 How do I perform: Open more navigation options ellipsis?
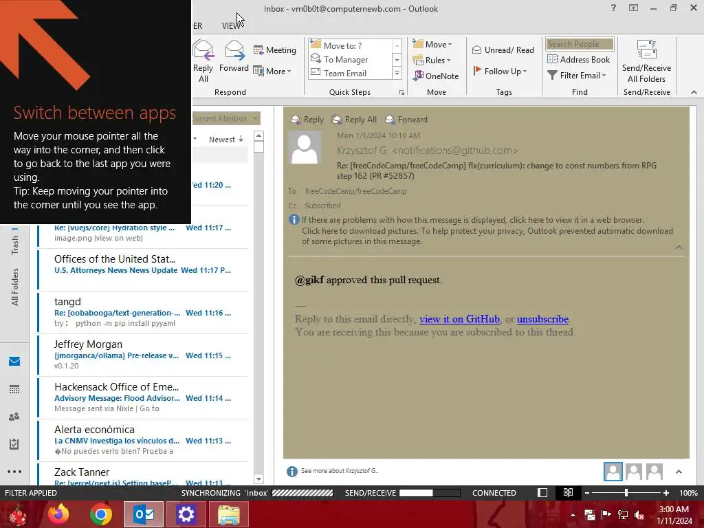coord(14,472)
